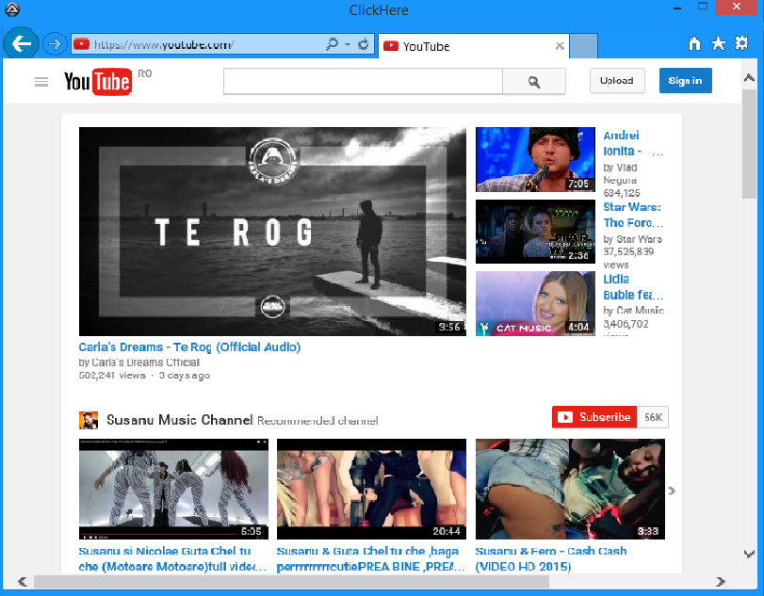Open Andrei Ionita video title link
The height and width of the screenshot is (596, 764).
[x=633, y=143]
